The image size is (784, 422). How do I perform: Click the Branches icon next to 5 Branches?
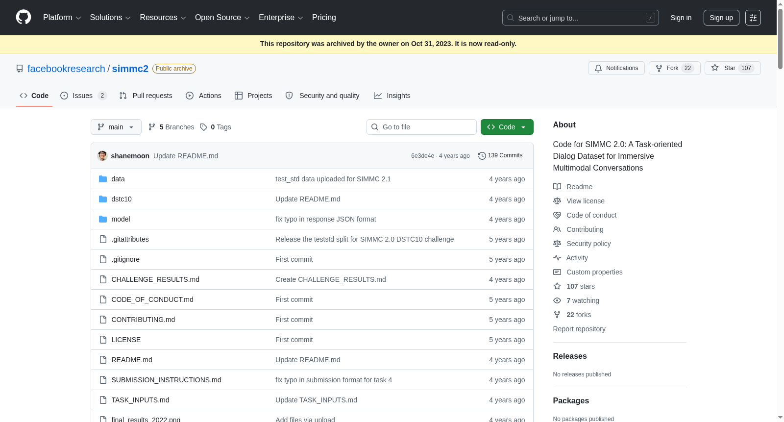click(x=152, y=127)
